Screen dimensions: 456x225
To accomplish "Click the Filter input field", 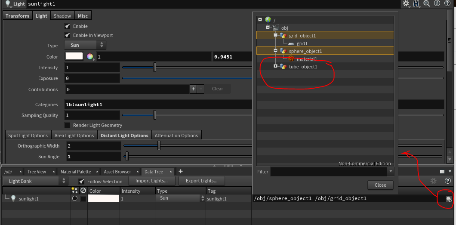I will [329, 172].
